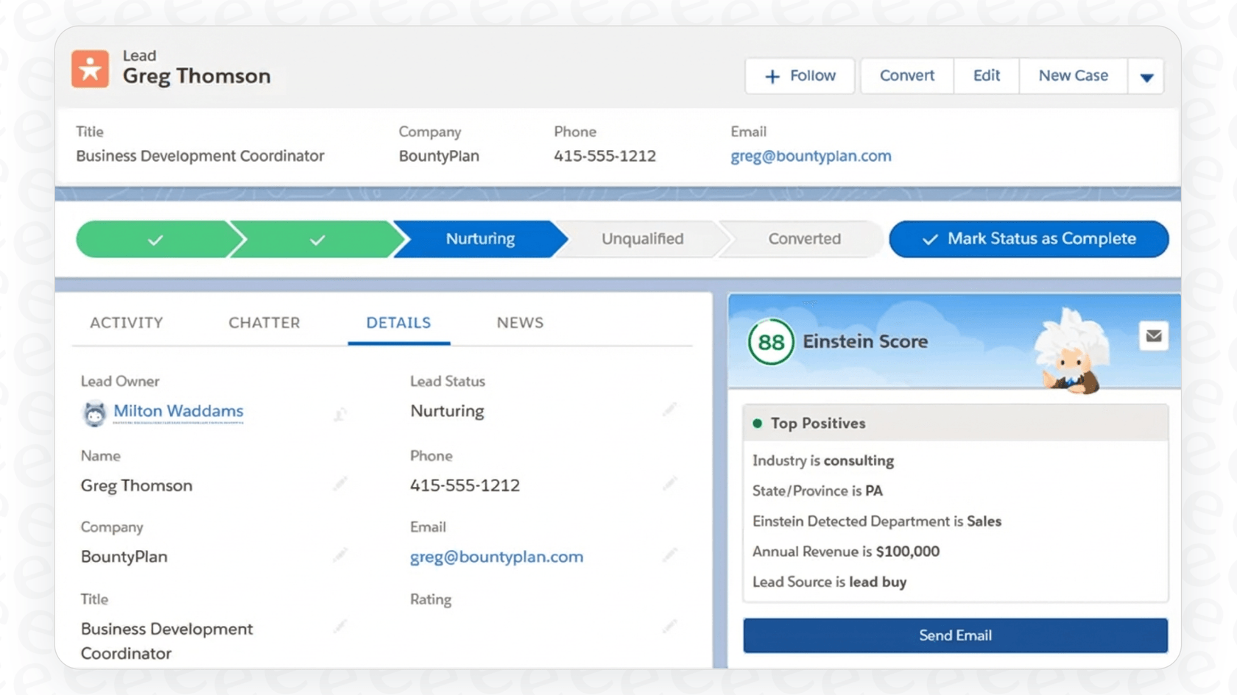Screen dimensions: 1237x695
Task: Click the orange Lead object icon
Action: 90,68
